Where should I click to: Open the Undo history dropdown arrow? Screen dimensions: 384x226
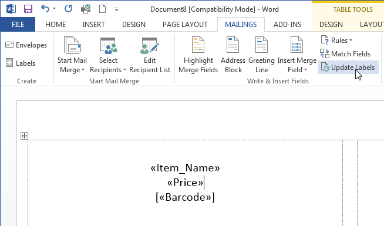(55, 9)
